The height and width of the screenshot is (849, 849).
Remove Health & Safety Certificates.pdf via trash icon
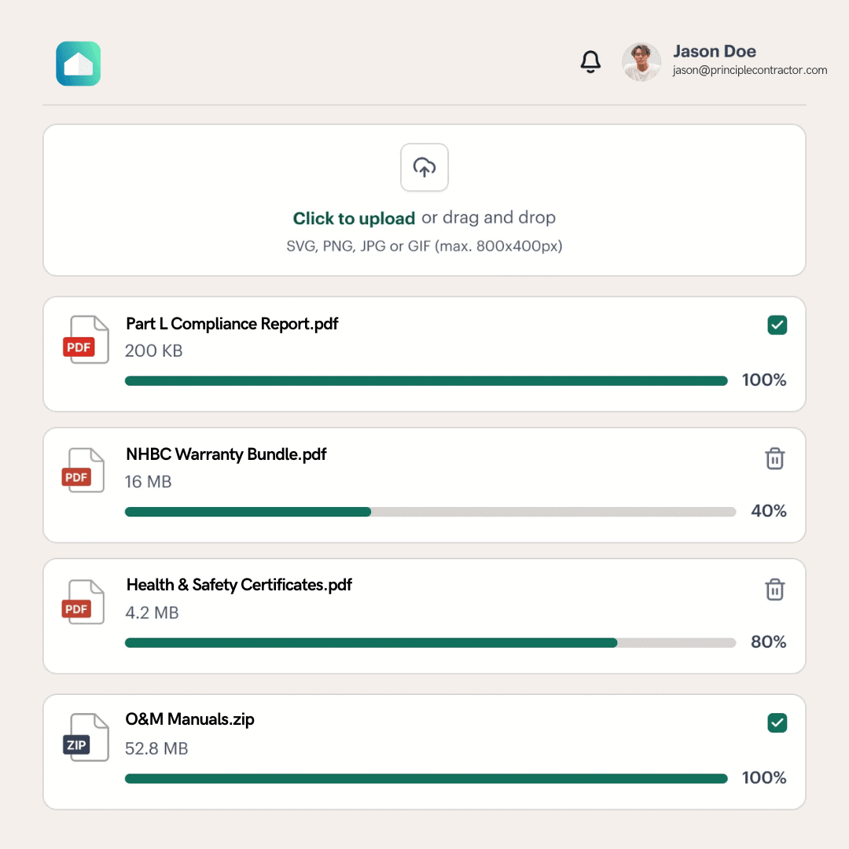775,590
